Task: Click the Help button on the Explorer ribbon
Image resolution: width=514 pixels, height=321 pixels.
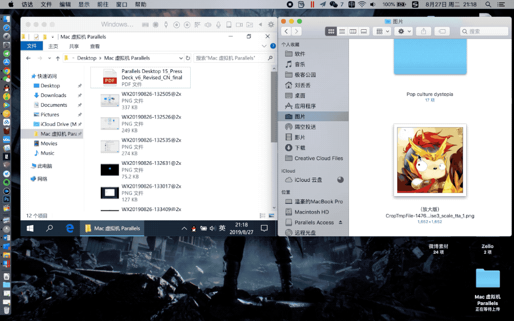Action: [x=272, y=46]
